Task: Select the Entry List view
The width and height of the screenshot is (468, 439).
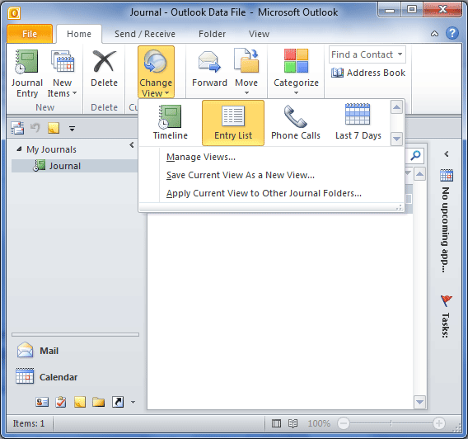Action: click(x=233, y=123)
